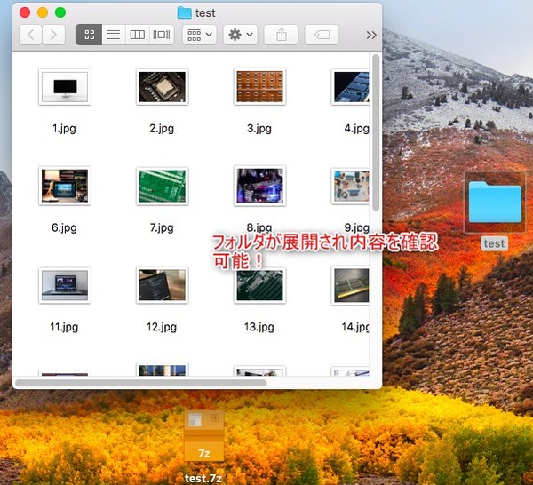Click the 1.jpg file name
This screenshot has height=485, width=533.
click(64, 129)
